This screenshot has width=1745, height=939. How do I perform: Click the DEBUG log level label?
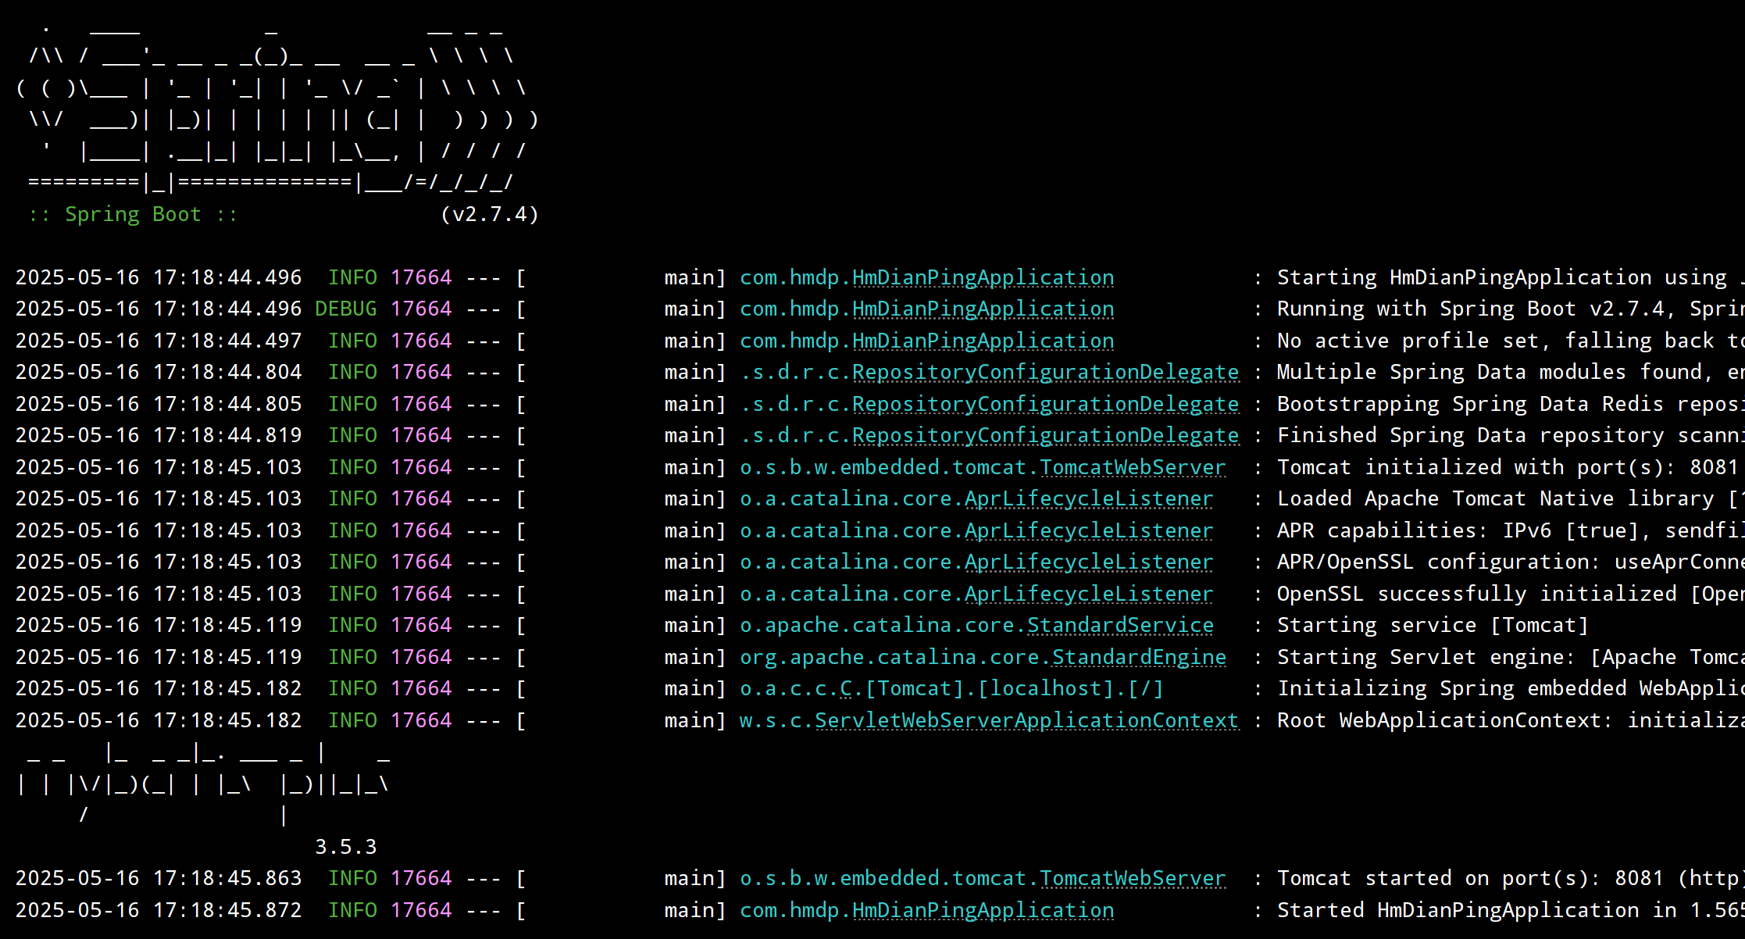345,309
